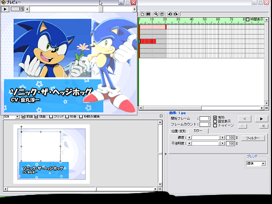Click the double left chevron button
272x204 pixels.
click(263, 126)
